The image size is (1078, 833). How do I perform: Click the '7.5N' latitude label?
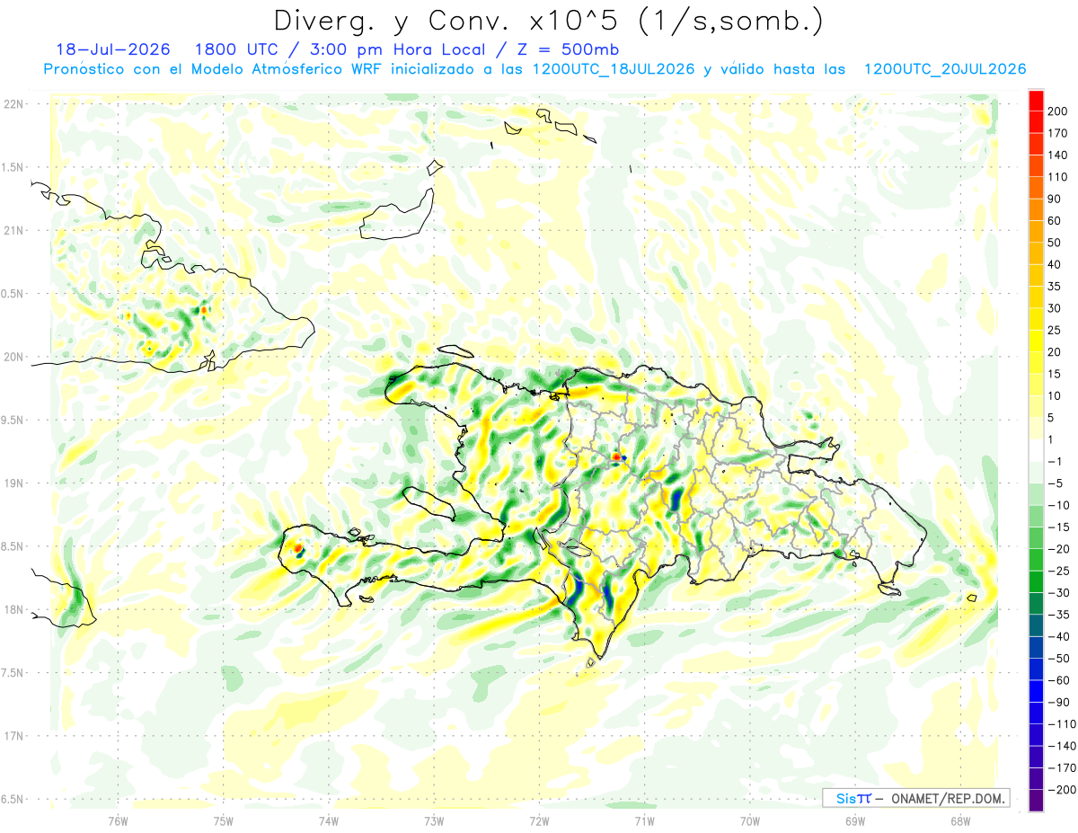pyautogui.click(x=13, y=673)
